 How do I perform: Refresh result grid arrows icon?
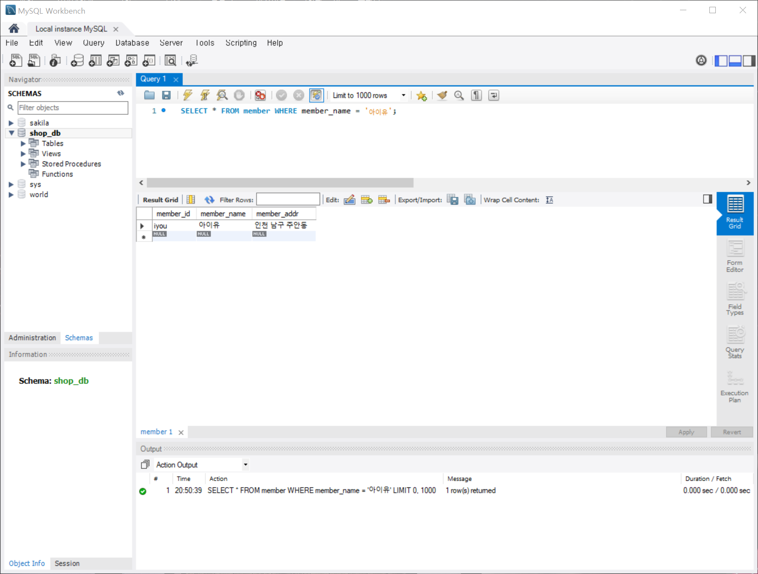209,199
